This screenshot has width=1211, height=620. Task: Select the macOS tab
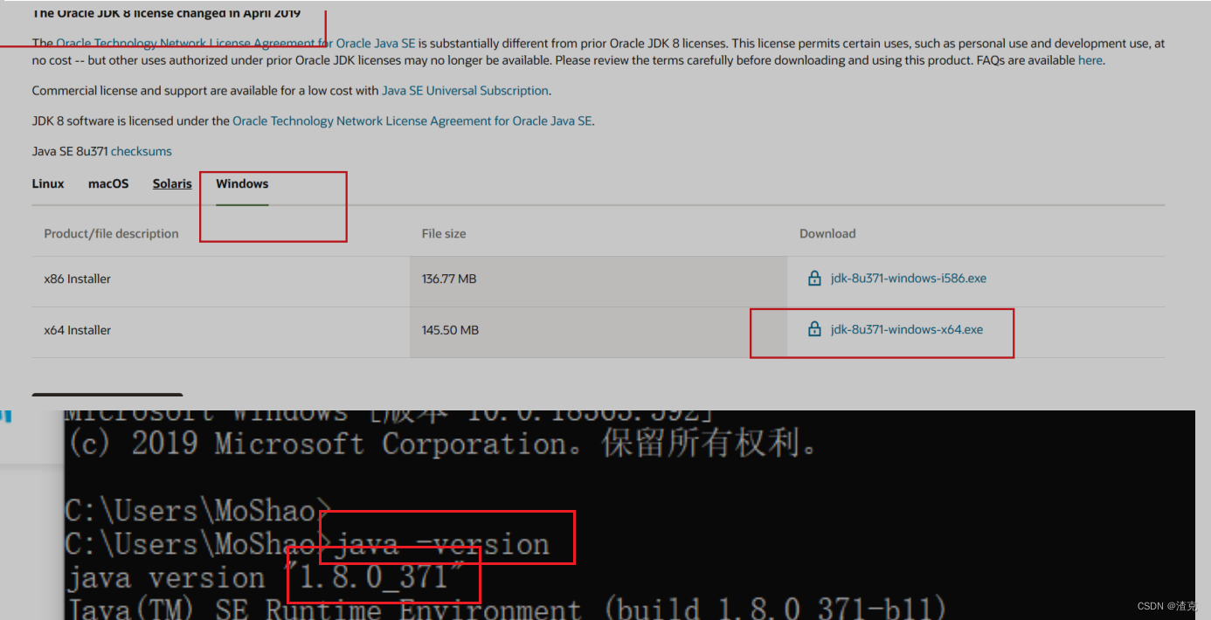(x=107, y=183)
